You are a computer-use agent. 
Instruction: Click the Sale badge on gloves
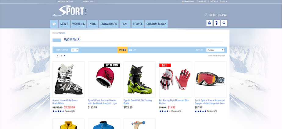(x=165, y=65)
